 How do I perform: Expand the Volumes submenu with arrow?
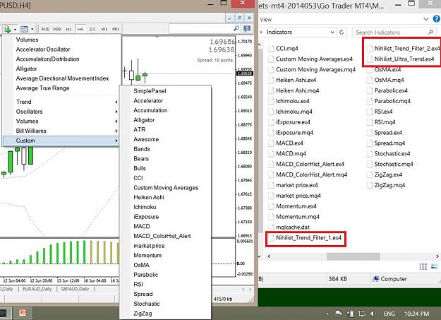[62, 121]
